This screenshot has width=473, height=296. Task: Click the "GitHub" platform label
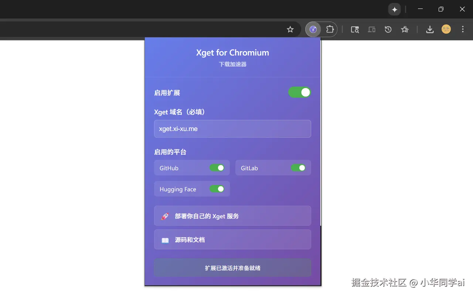click(x=169, y=168)
